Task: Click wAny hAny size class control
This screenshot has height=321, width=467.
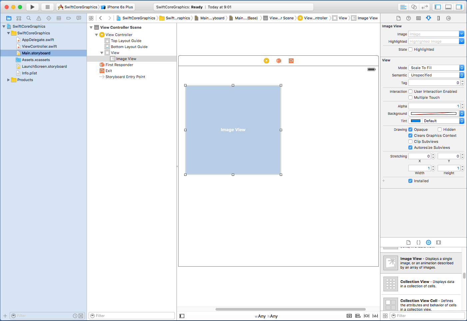Action: [266, 316]
